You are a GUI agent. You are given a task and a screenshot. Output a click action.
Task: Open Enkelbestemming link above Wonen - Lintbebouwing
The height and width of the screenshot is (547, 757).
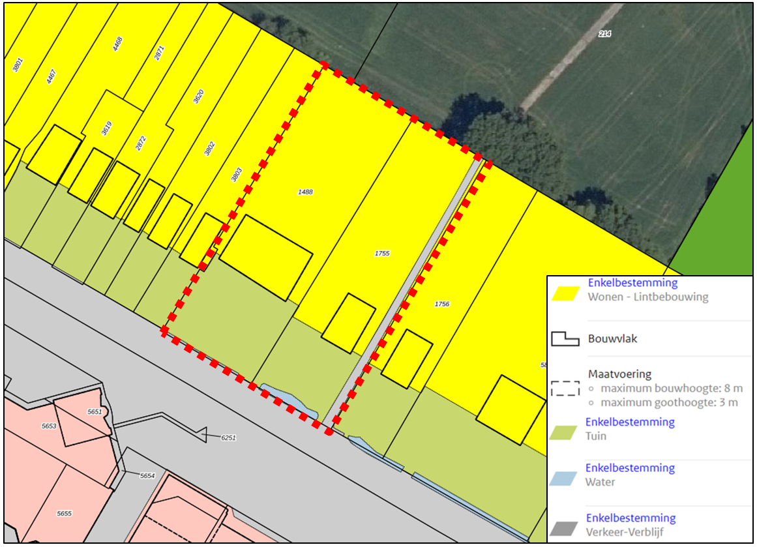point(632,283)
